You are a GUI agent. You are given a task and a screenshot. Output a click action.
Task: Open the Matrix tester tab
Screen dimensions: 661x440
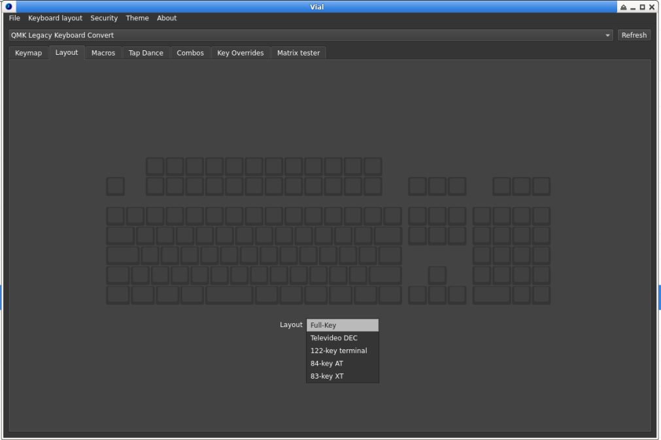298,52
